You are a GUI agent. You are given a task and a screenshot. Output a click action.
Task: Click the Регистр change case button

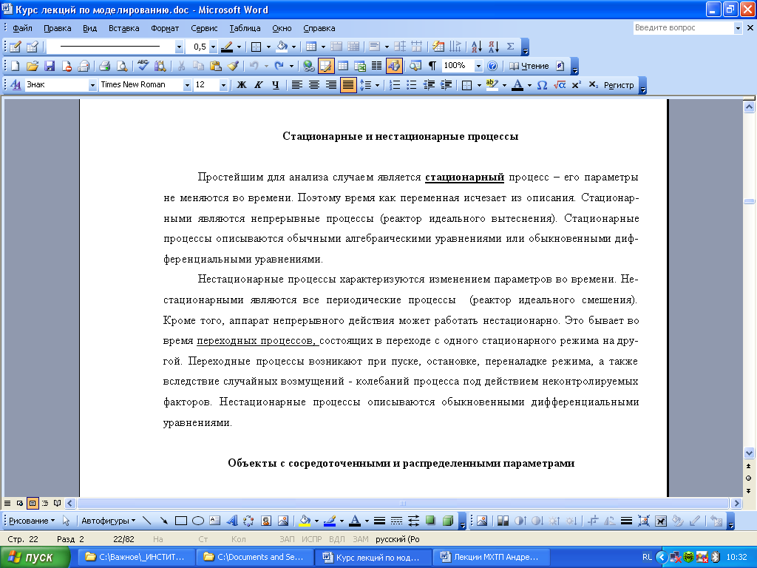[619, 85]
